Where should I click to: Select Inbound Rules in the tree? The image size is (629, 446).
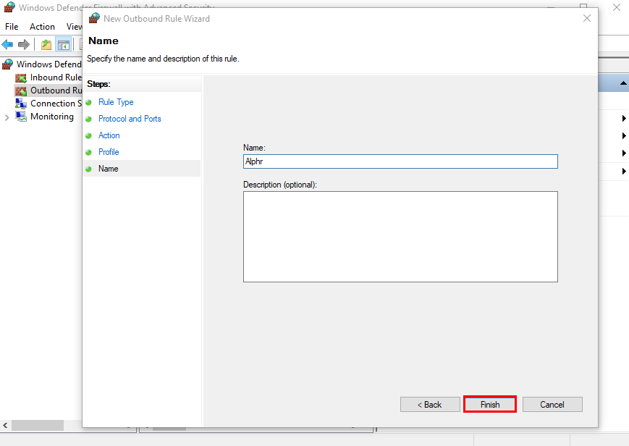(x=56, y=77)
